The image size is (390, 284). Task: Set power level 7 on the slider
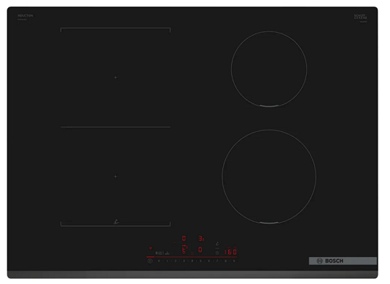217,261
